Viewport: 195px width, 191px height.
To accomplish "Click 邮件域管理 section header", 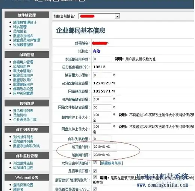I will (27, 15).
